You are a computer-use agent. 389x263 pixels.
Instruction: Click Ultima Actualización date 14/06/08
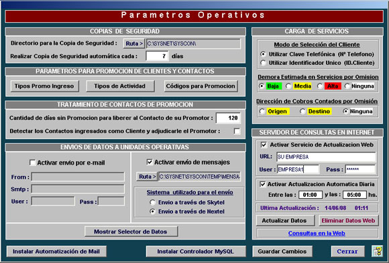tap(335, 207)
